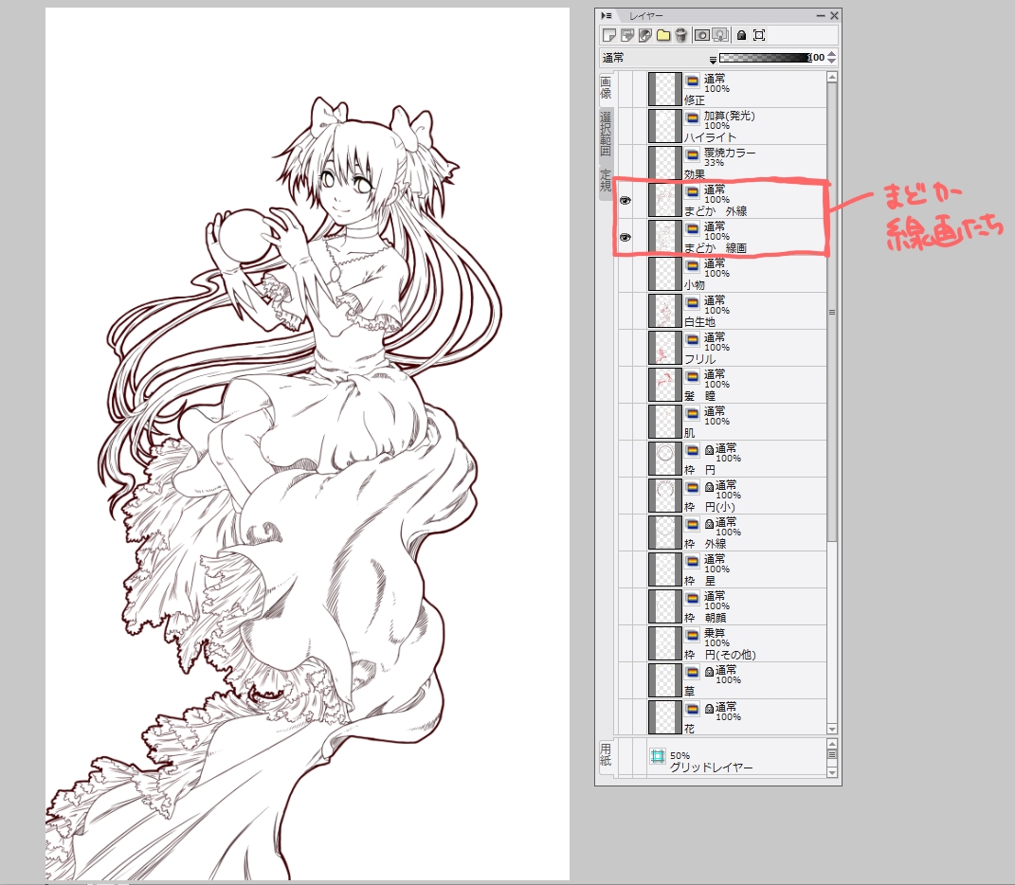Switch to the 画像 side tab
This screenshot has width=1015, height=885.
tap(606, 88)
